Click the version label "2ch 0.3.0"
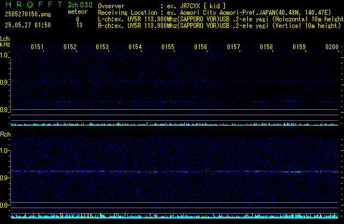The height and width of the screenshot is (224, 344). 80,5
